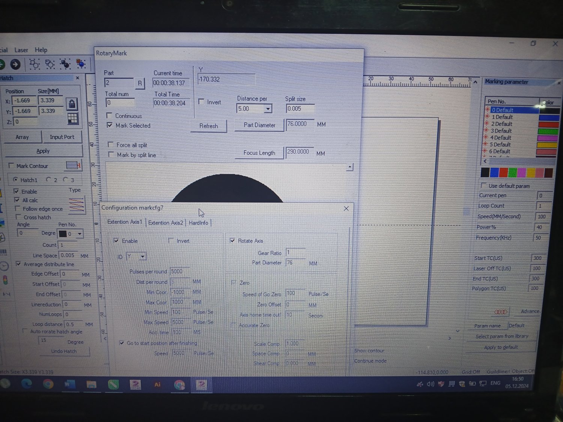The height and width of the screenshot is (422, 563).
Task: Uncheck the Rotate Axis checkbox
Action: 232,240
